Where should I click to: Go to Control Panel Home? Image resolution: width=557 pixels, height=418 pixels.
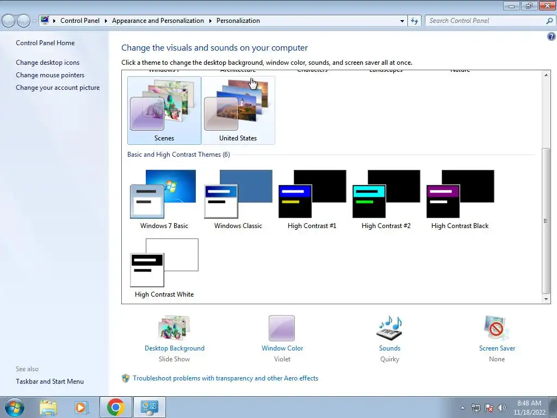point(45,43)
